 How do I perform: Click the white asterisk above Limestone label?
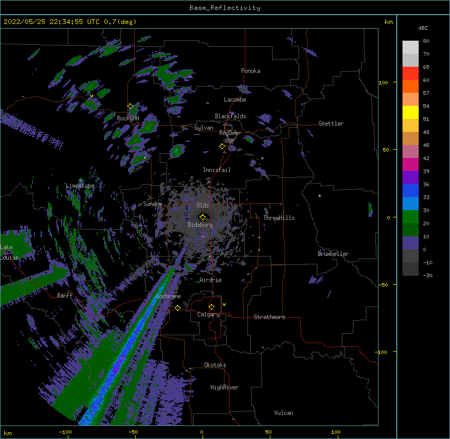click(80, 180)
